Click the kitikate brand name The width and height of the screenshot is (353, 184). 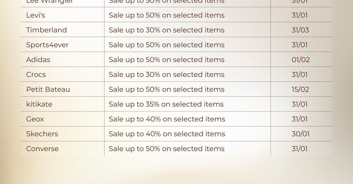point(39,104)
